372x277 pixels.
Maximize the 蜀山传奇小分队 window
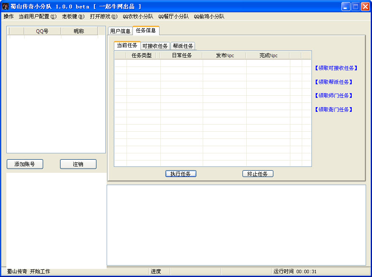355,7
